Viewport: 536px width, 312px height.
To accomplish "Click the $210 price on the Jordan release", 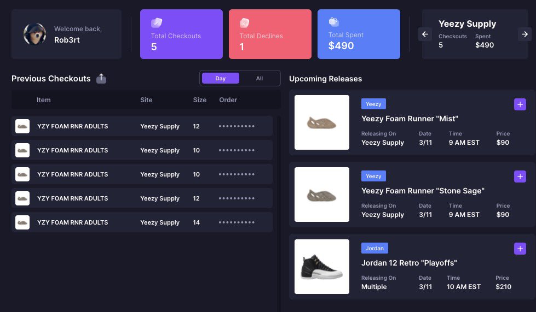I will [504, 287].
